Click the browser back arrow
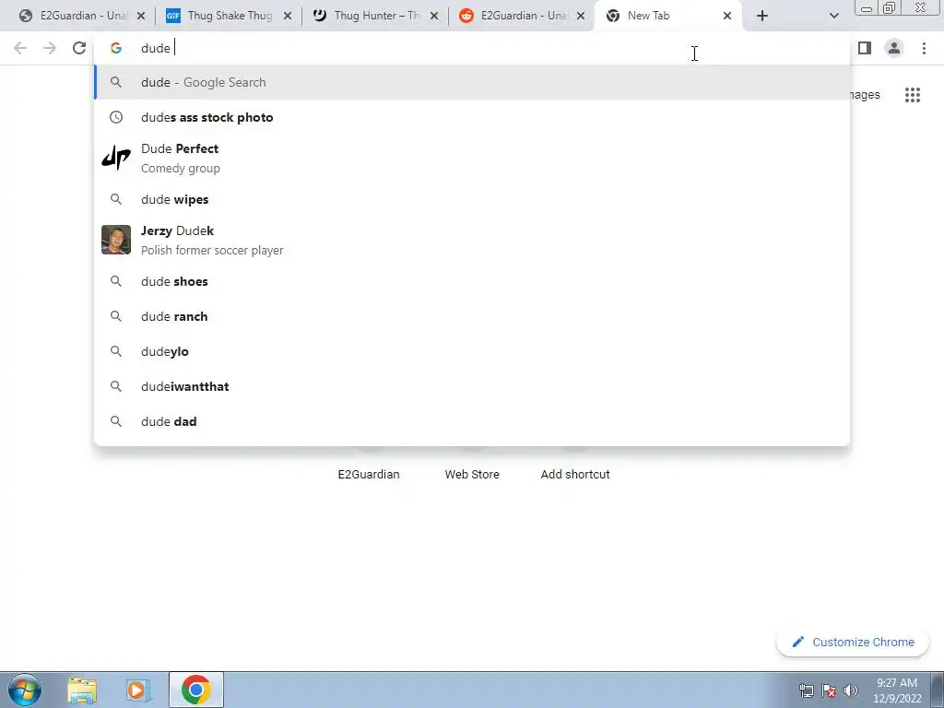The width and height of the screenshot is (944, 708). 20,48
